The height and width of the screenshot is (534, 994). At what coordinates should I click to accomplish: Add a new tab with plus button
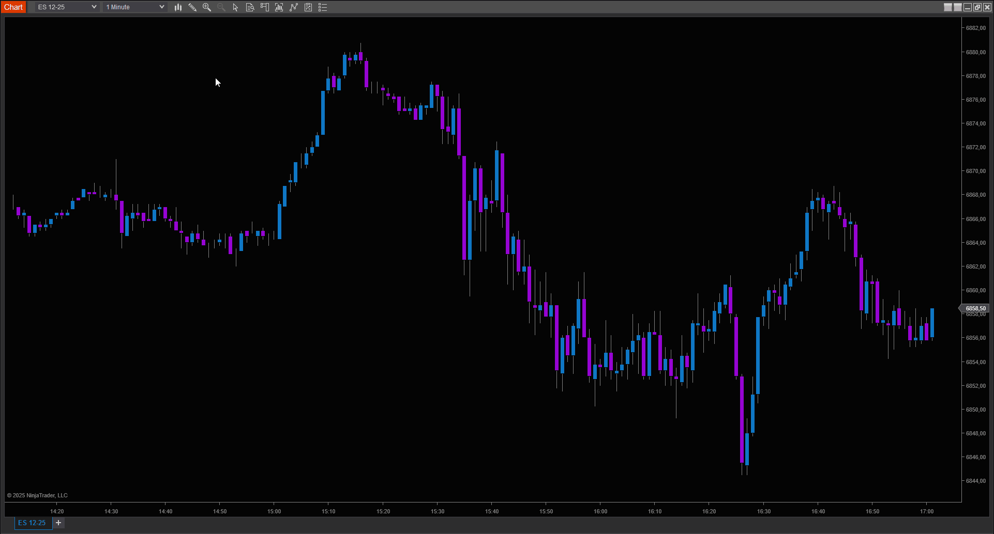pyautogui.click(x=58, y=523)
